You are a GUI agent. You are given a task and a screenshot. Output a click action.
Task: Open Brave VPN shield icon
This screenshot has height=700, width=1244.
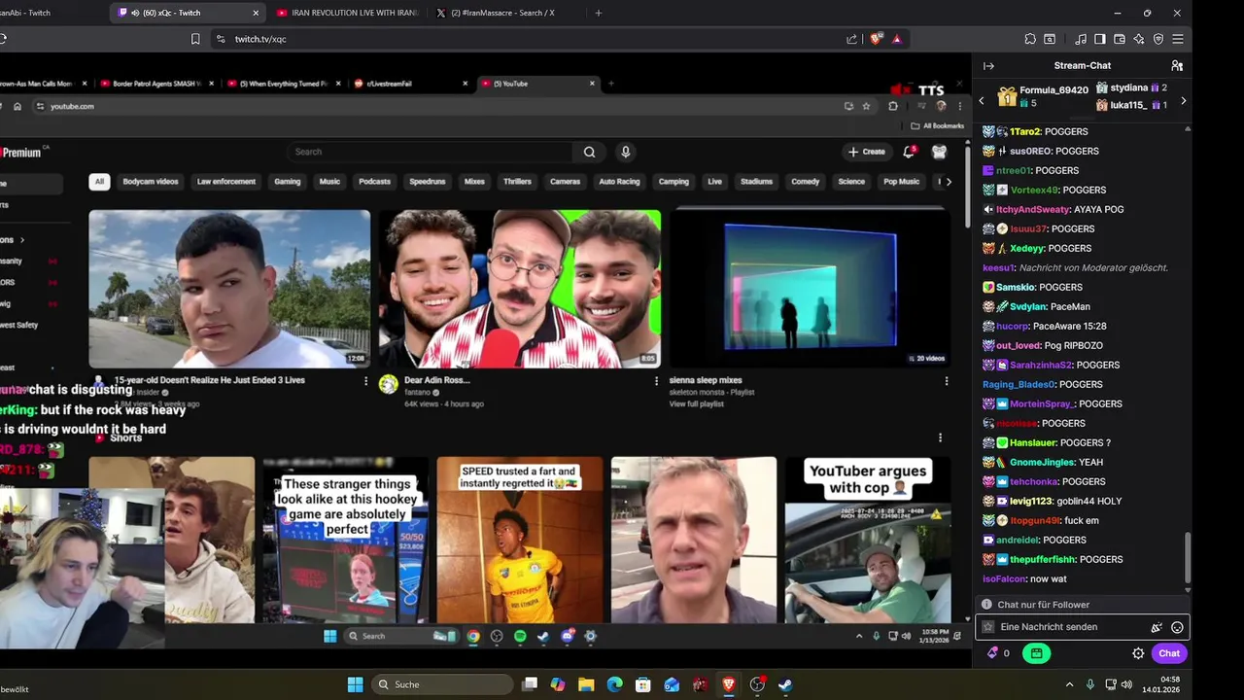click(x=1158, y=39)
